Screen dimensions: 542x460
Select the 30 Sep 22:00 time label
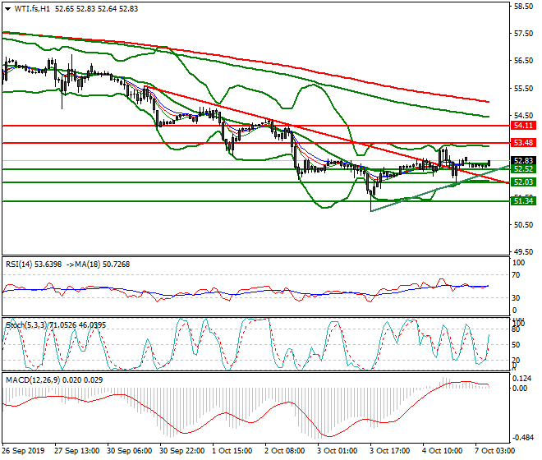pyautogui.click(x=181, y=451)
